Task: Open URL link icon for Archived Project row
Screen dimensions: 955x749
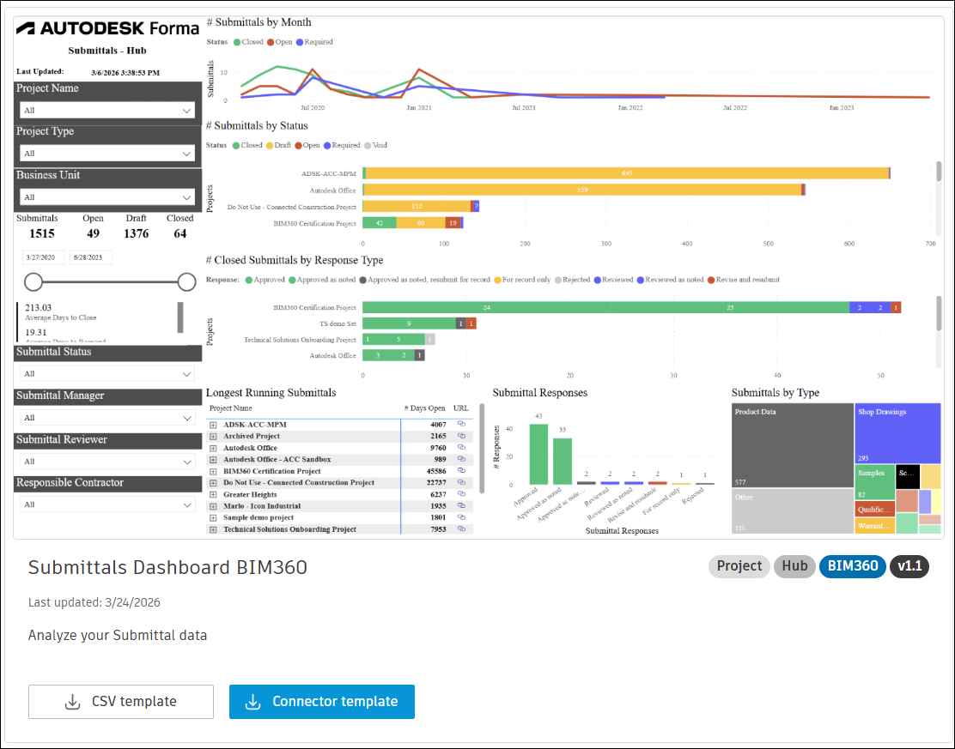Action: point(461,436)
